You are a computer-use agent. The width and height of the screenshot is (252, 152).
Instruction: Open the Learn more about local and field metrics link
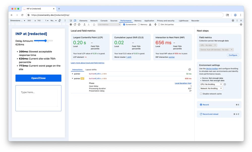click(x=87, y=63)
